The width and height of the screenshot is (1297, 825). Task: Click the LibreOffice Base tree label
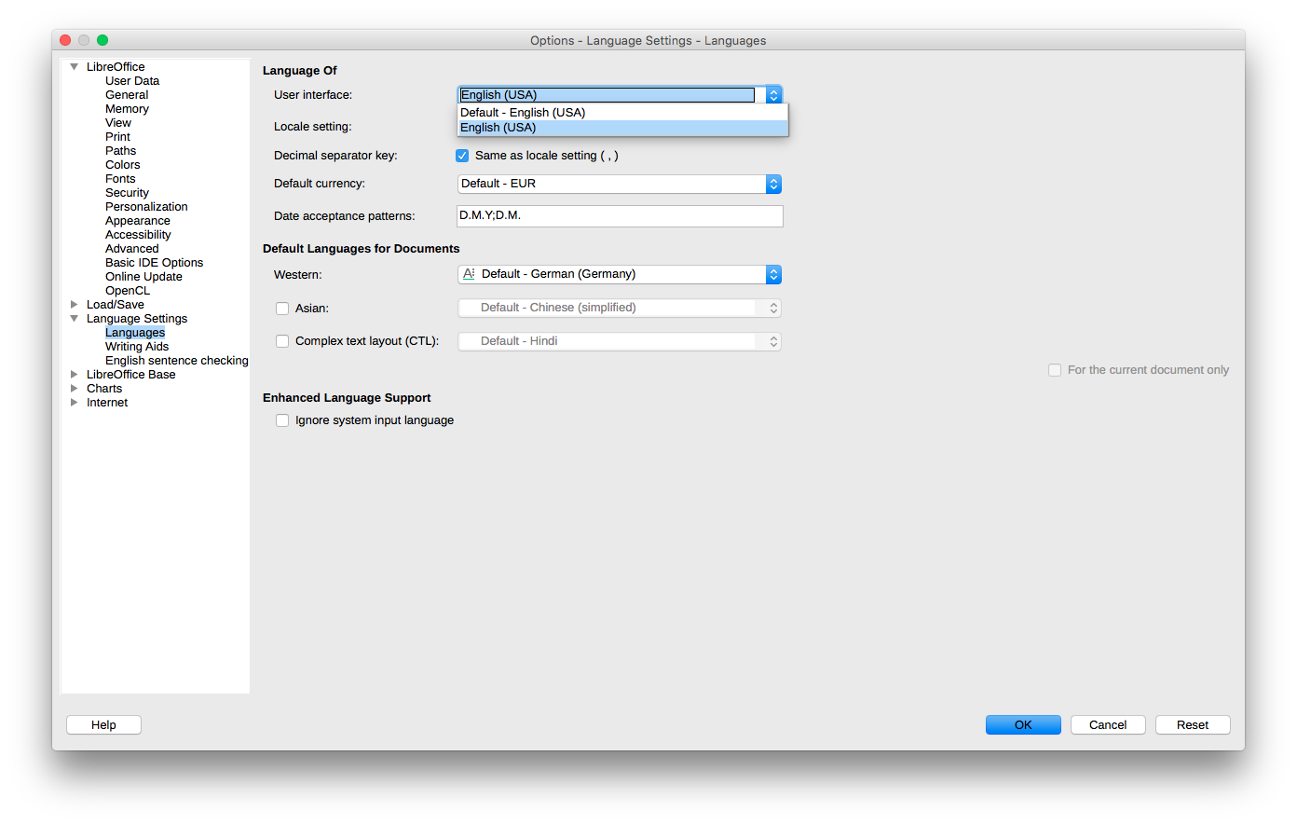tap(130, 375)
